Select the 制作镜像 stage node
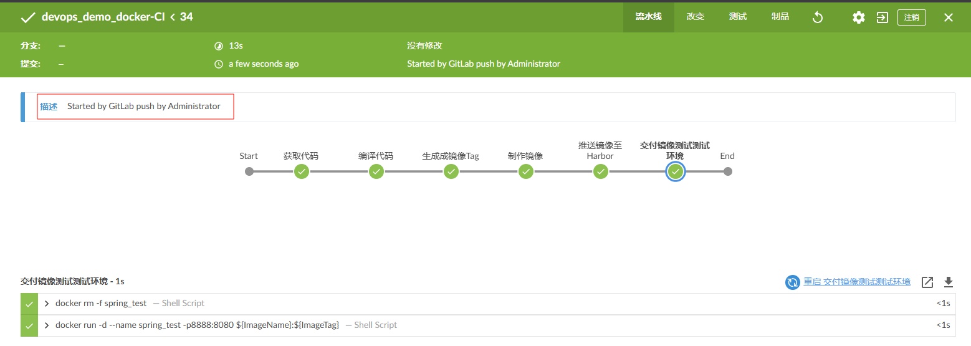 coord(525,171)
